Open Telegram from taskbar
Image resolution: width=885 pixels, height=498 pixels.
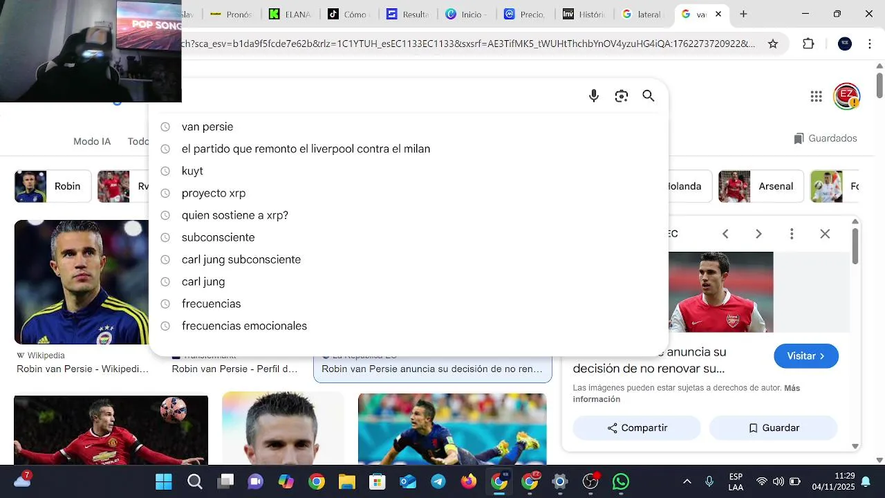438,481
